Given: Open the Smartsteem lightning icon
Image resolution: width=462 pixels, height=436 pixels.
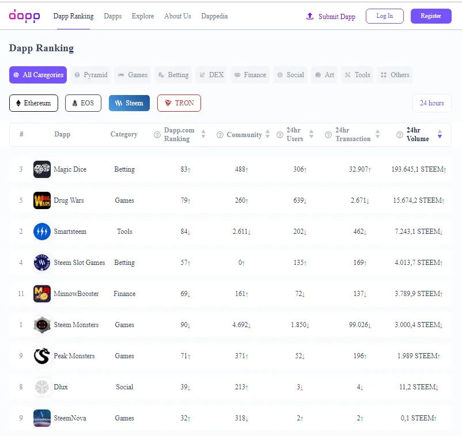Looking at the screenshot, I should tap(42, 232).
